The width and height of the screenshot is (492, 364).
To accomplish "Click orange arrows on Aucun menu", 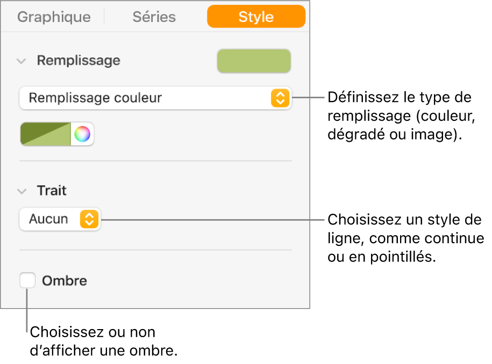I will 89,219.
